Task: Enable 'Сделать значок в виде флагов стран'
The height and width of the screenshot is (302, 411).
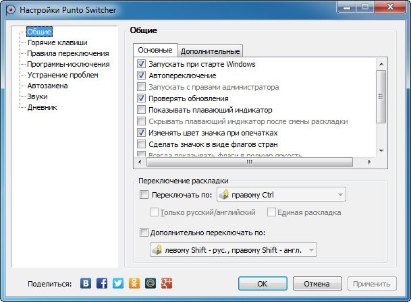Action: 141,144
